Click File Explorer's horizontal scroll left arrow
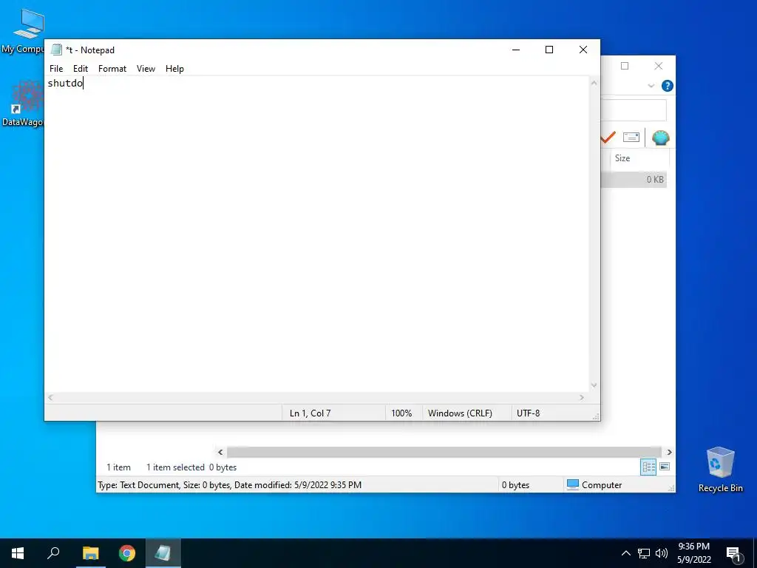757x568 pixels. point(220,453)
